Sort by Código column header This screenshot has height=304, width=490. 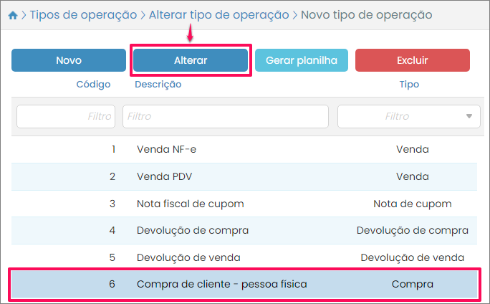(93, 85)
